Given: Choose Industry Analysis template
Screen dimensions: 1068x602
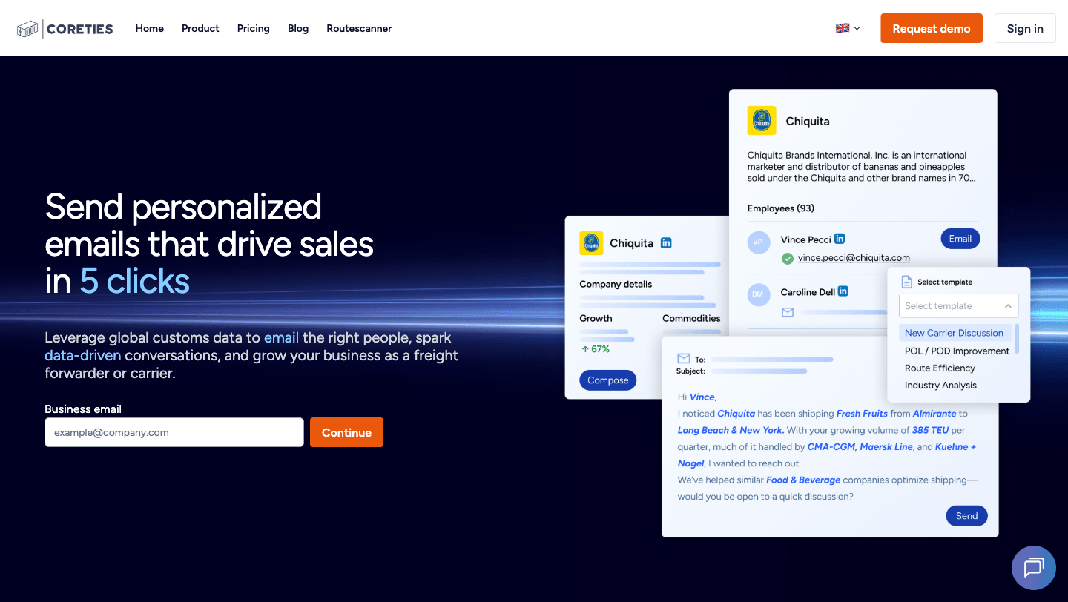Looking at the screenshot, I should tap(940, 385).
